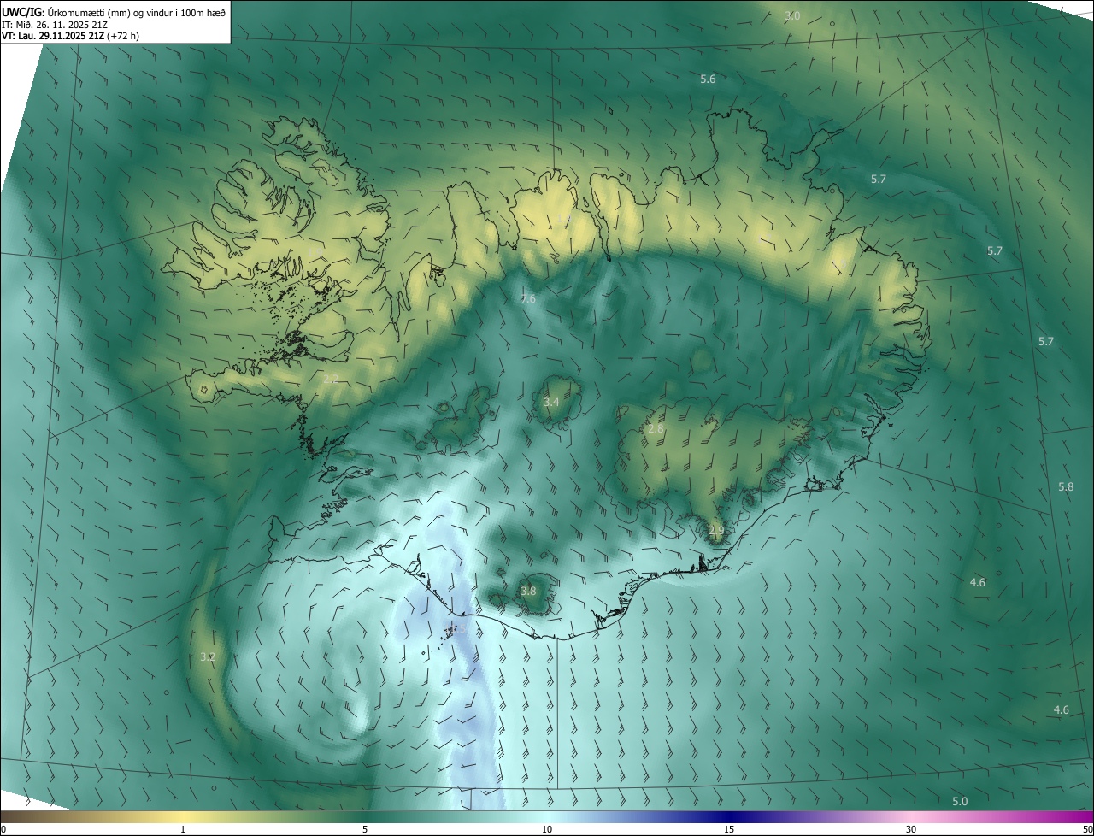Screen dimensions: 1094x836
Task: Click the 50 tick on the color scale
Action: [x=1087, y=829]
